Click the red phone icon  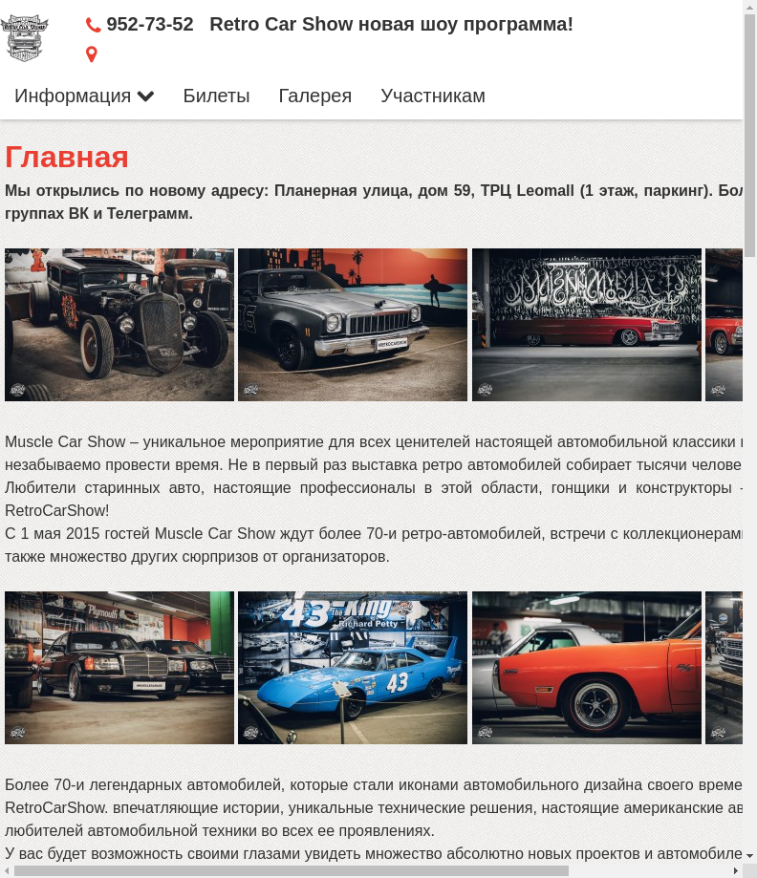point(93,25)
